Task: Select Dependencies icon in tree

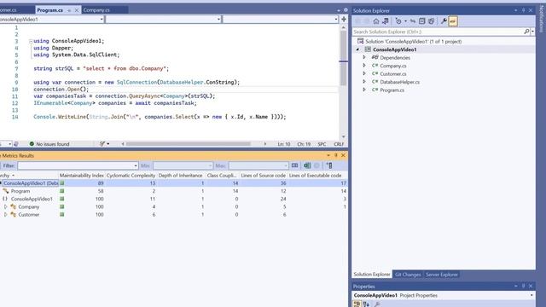Action: [375, 57]
